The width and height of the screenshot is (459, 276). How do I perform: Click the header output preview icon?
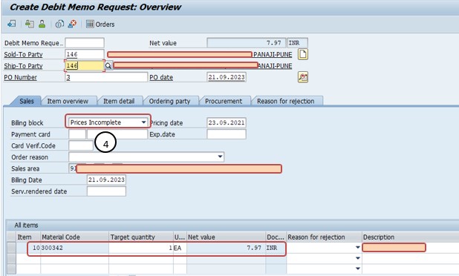[x=29, y=24]
